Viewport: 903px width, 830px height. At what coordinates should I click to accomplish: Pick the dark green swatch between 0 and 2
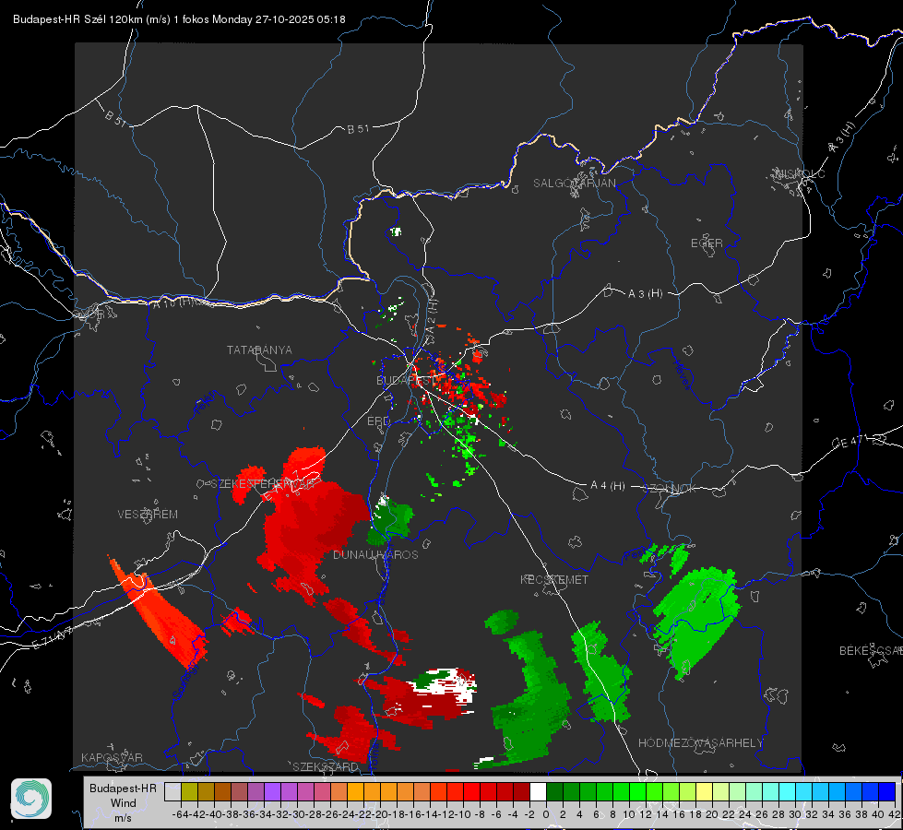coord(554,792)
